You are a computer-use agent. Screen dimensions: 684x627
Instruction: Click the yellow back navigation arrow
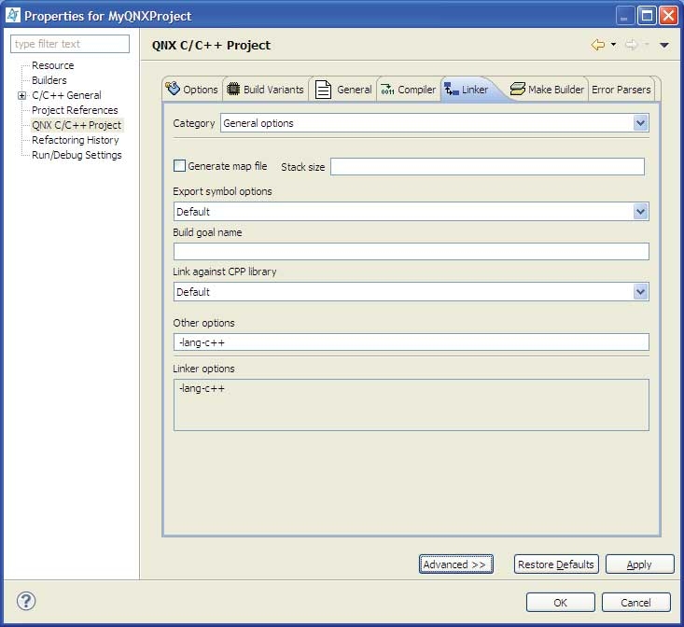598,45
